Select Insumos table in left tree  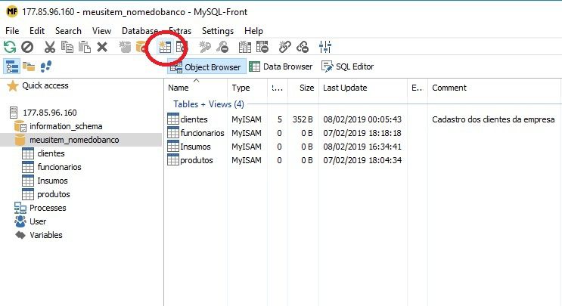52,181
